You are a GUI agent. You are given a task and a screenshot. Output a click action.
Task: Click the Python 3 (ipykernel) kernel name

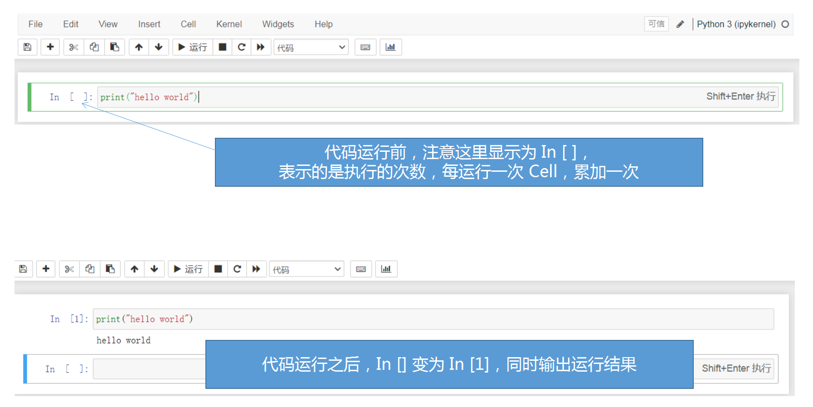[736, 24]
